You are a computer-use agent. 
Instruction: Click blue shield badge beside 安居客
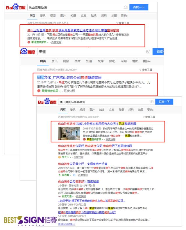tap(74, 175)
